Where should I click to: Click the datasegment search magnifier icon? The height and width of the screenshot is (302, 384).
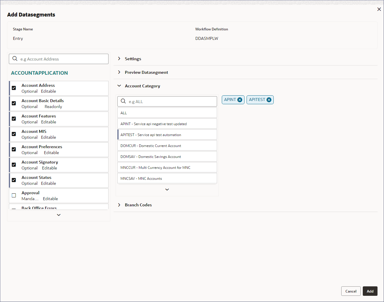15,59
